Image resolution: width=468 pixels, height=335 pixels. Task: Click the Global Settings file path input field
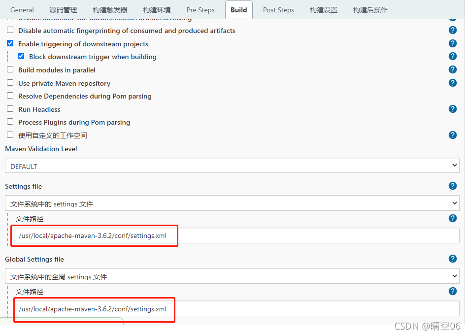pyautogui.click(x=237, y=309)
